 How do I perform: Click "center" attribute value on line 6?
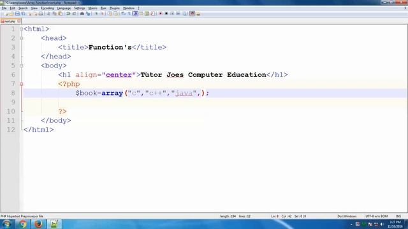coord(119,75)
